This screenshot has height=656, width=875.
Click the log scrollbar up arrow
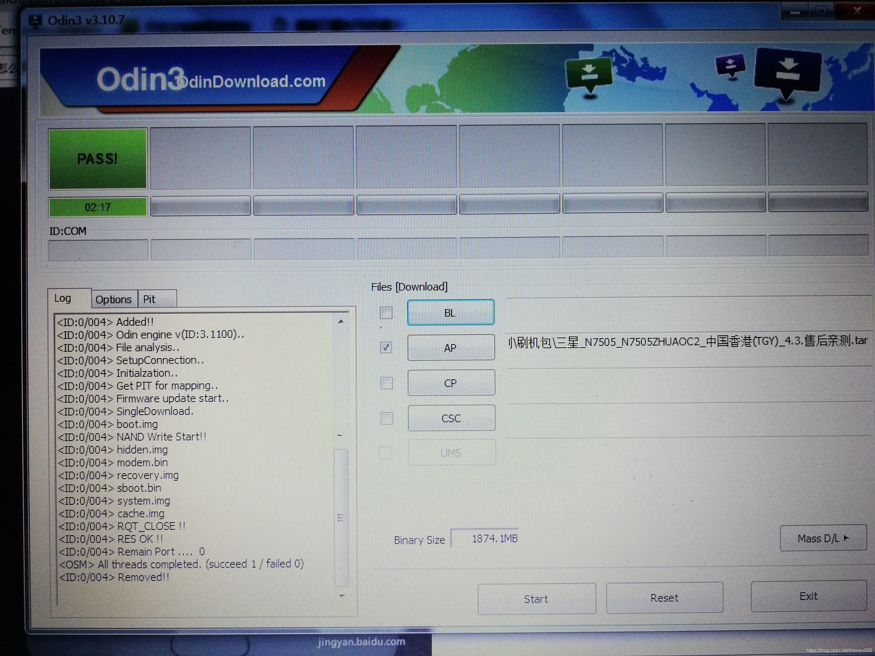tap(341, 322)
